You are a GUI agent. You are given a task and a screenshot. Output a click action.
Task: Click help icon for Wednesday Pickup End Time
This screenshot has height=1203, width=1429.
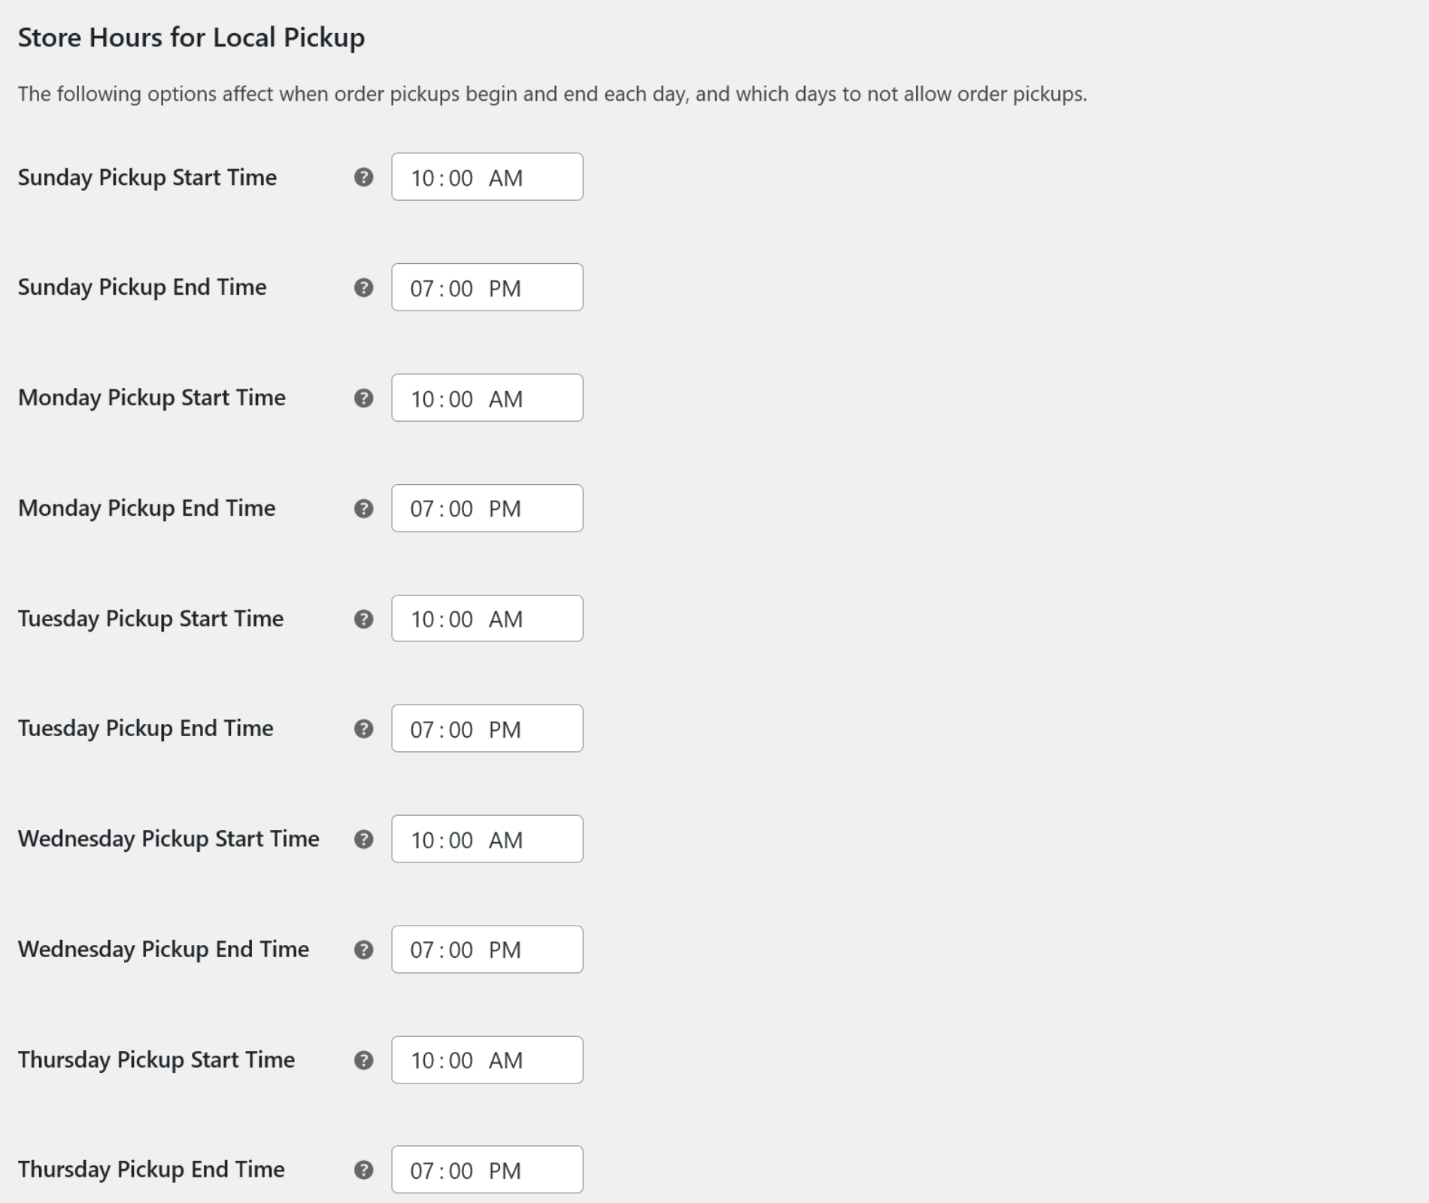[363, 950]
